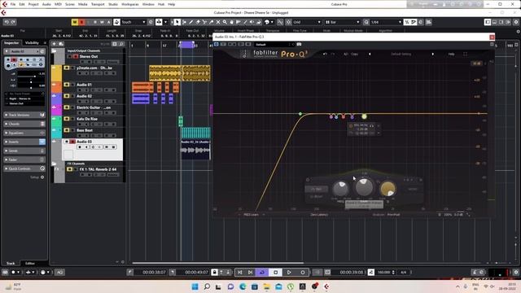Toggle mute on Audio 01 track
This screenshot has height=293, width=521.
[x=67, y=85]
